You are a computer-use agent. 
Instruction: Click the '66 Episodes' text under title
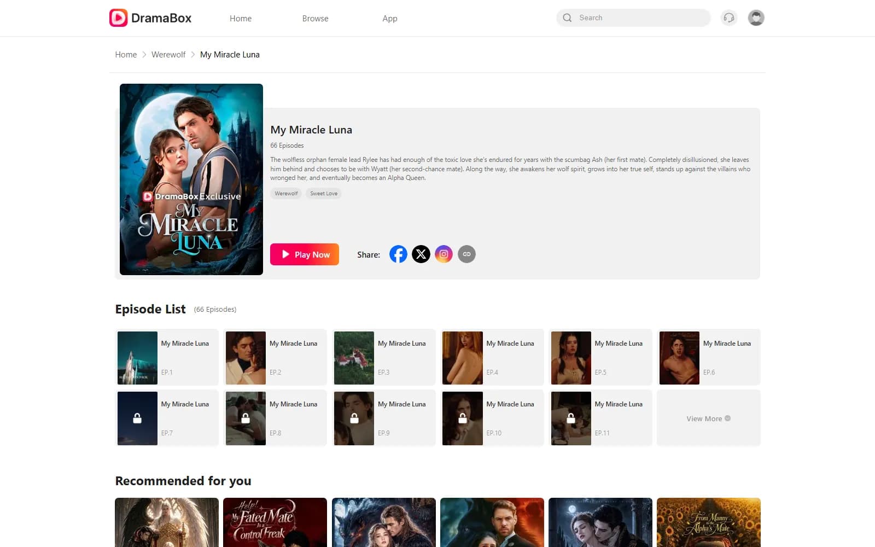point(287,146)
